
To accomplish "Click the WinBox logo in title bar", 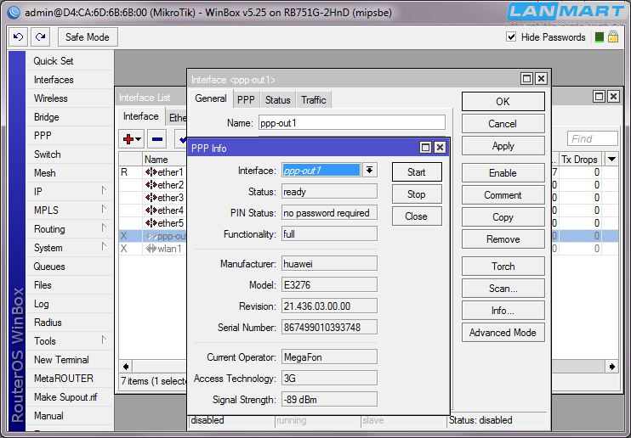I will 14,13.
